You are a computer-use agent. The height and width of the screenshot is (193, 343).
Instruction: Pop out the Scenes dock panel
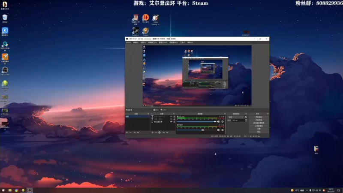pyautogui.click(x=148, y=114)
